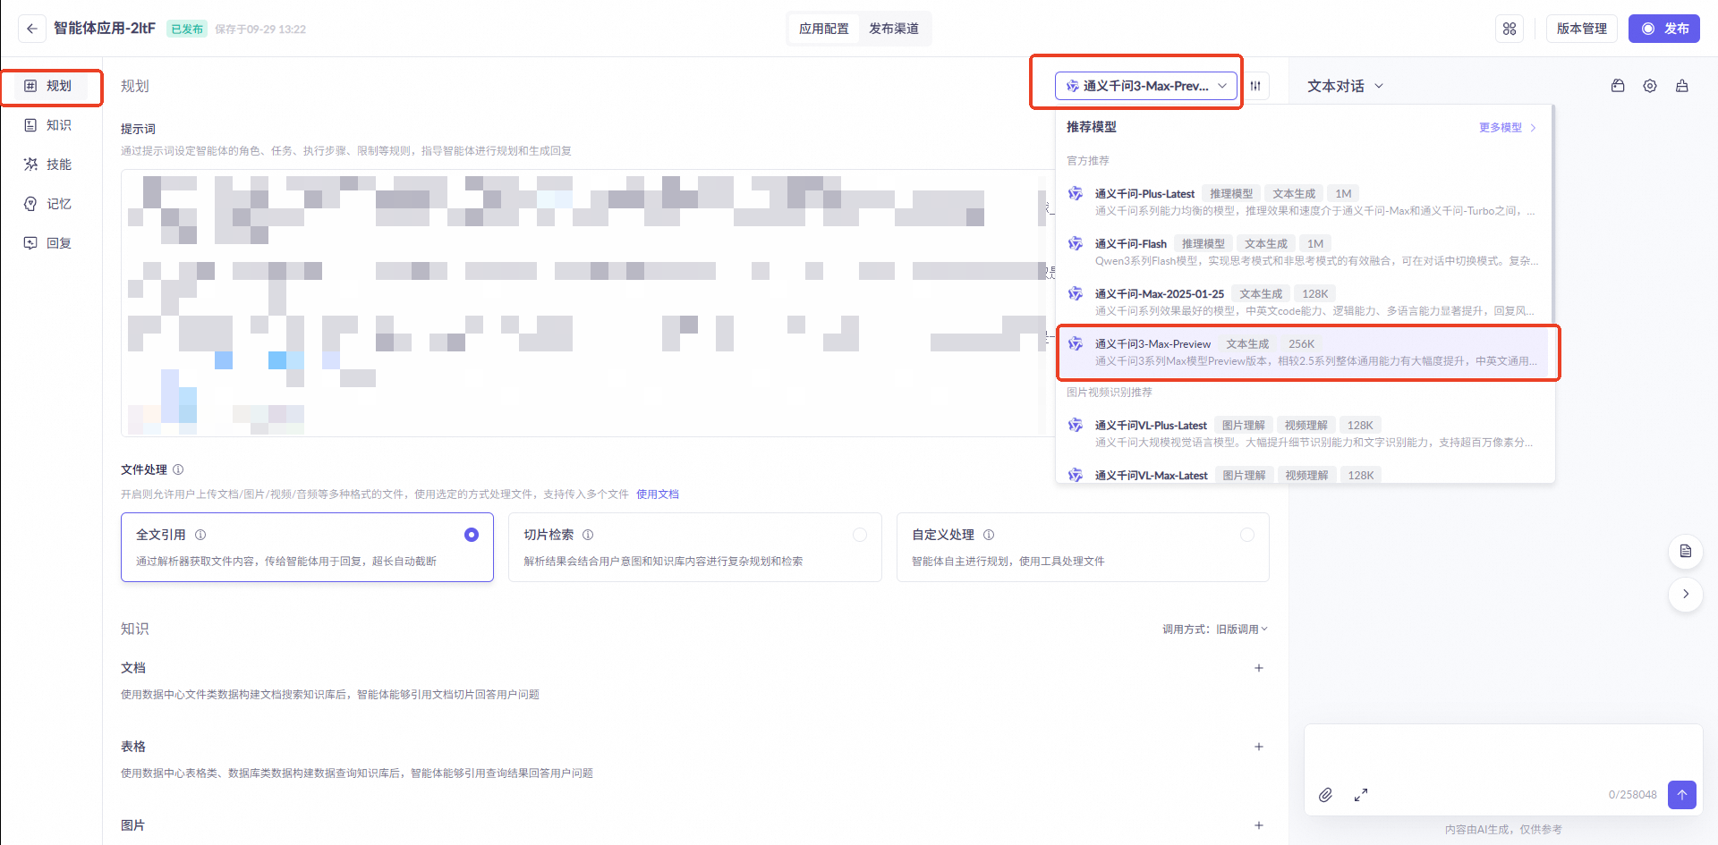Viewport: 1718px width, 845px height.
Task: Expand the right side panel arrow
Action: click(x=1686, y=594)
